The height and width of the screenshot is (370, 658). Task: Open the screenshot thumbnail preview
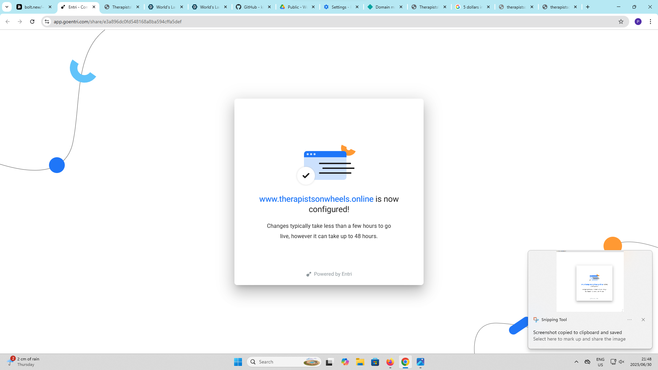pos(590,282)
